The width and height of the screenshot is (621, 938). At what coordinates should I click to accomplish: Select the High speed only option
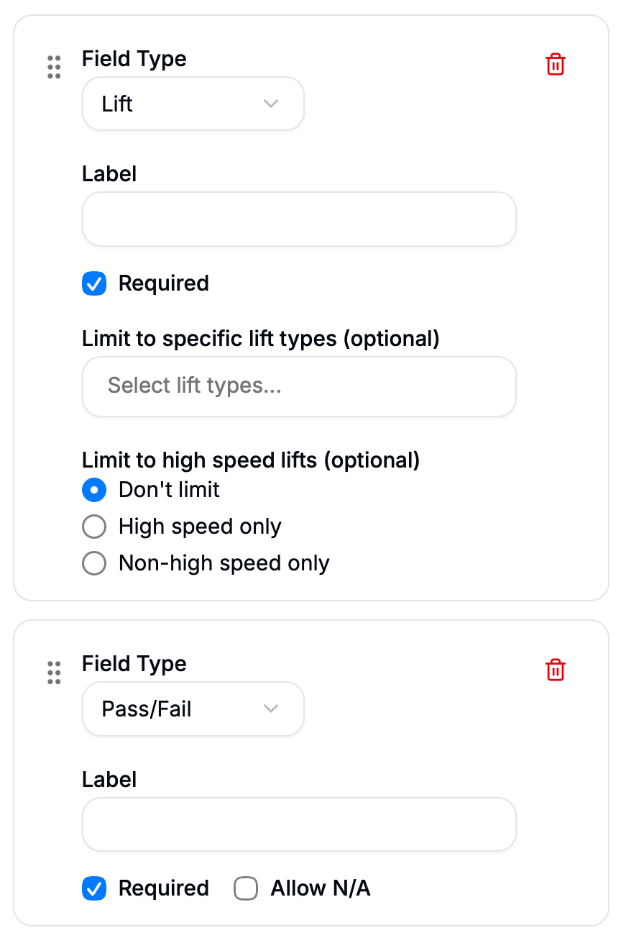click(94, 527)
